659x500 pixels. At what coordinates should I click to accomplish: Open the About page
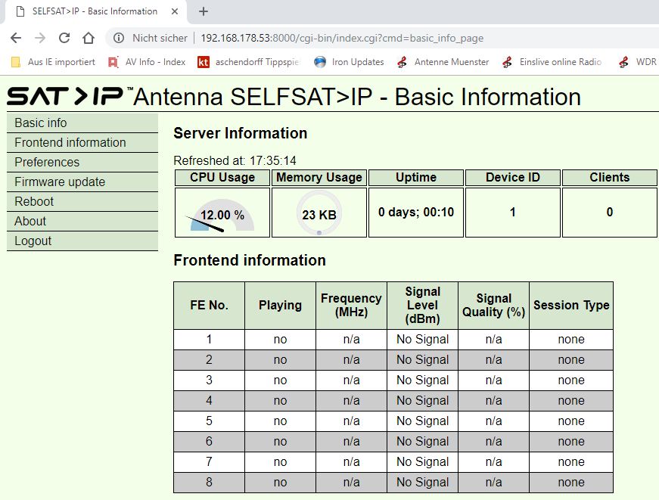[30, 221]
